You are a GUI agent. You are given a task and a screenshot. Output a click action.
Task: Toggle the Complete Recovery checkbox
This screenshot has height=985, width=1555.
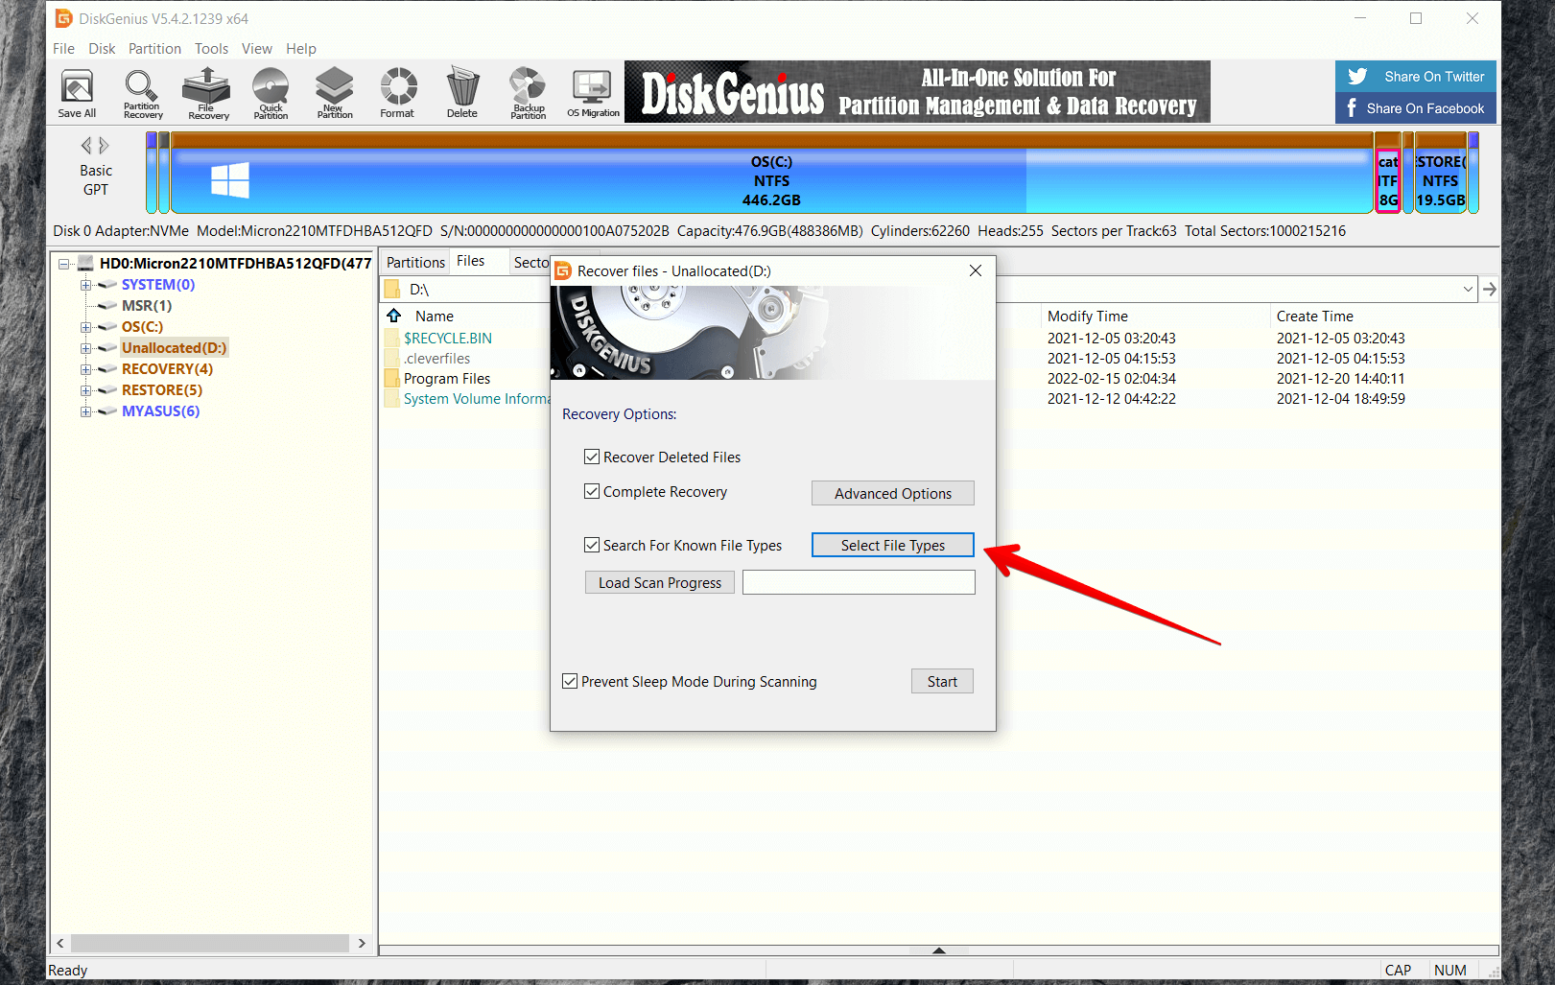click(x=592, y=492)
